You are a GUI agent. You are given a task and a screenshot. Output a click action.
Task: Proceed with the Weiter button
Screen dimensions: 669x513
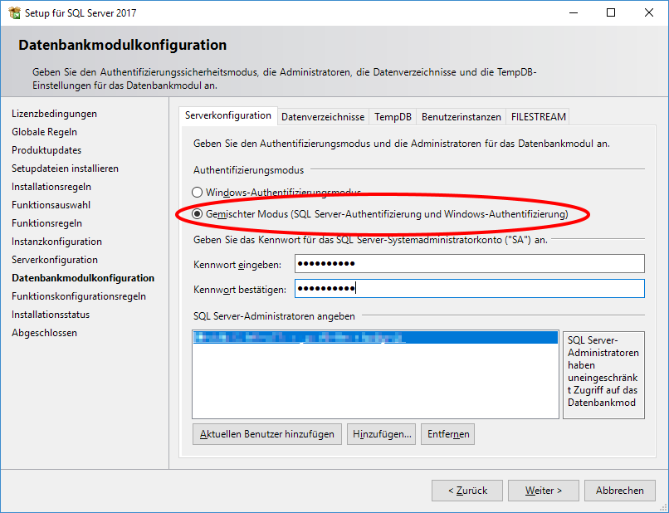(543, 491)
